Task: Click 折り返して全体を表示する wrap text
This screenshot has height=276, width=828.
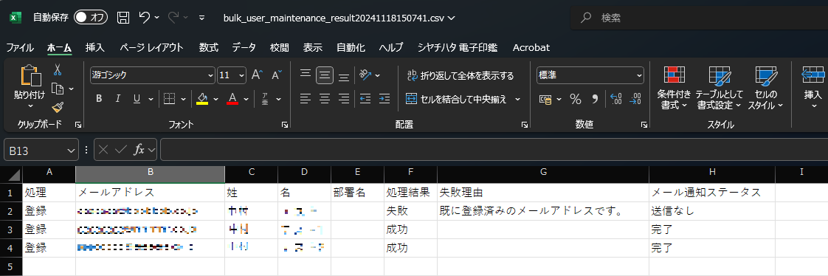Action: pyautogui.click(x=460, y=75)
